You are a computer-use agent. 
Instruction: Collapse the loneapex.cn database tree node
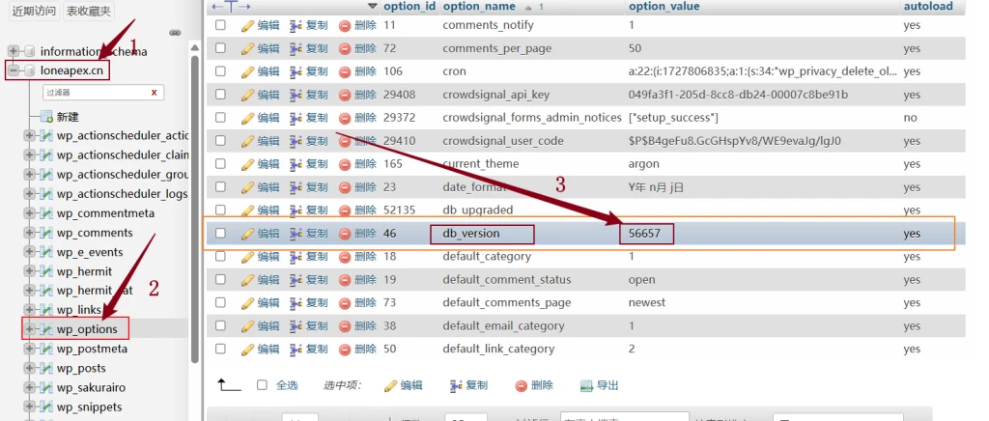(14, 70)
